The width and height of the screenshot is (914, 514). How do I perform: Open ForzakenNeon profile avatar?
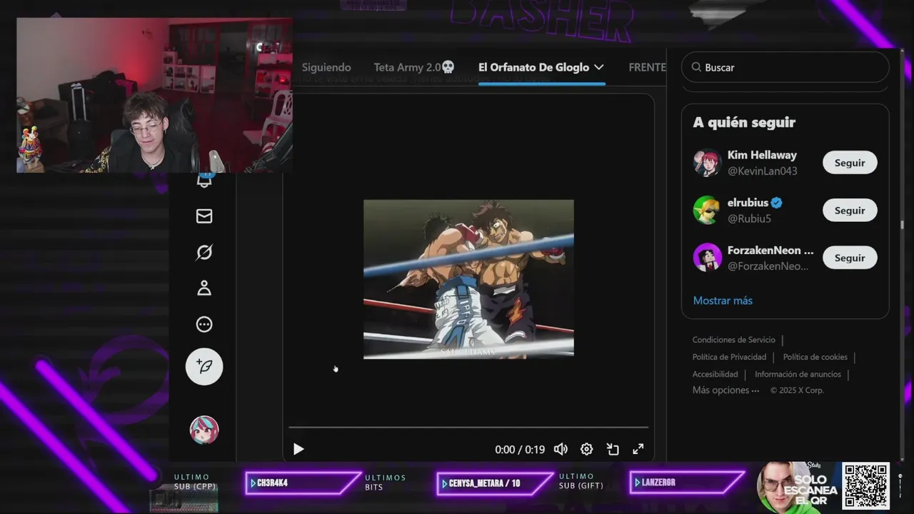tap(707, 258)
